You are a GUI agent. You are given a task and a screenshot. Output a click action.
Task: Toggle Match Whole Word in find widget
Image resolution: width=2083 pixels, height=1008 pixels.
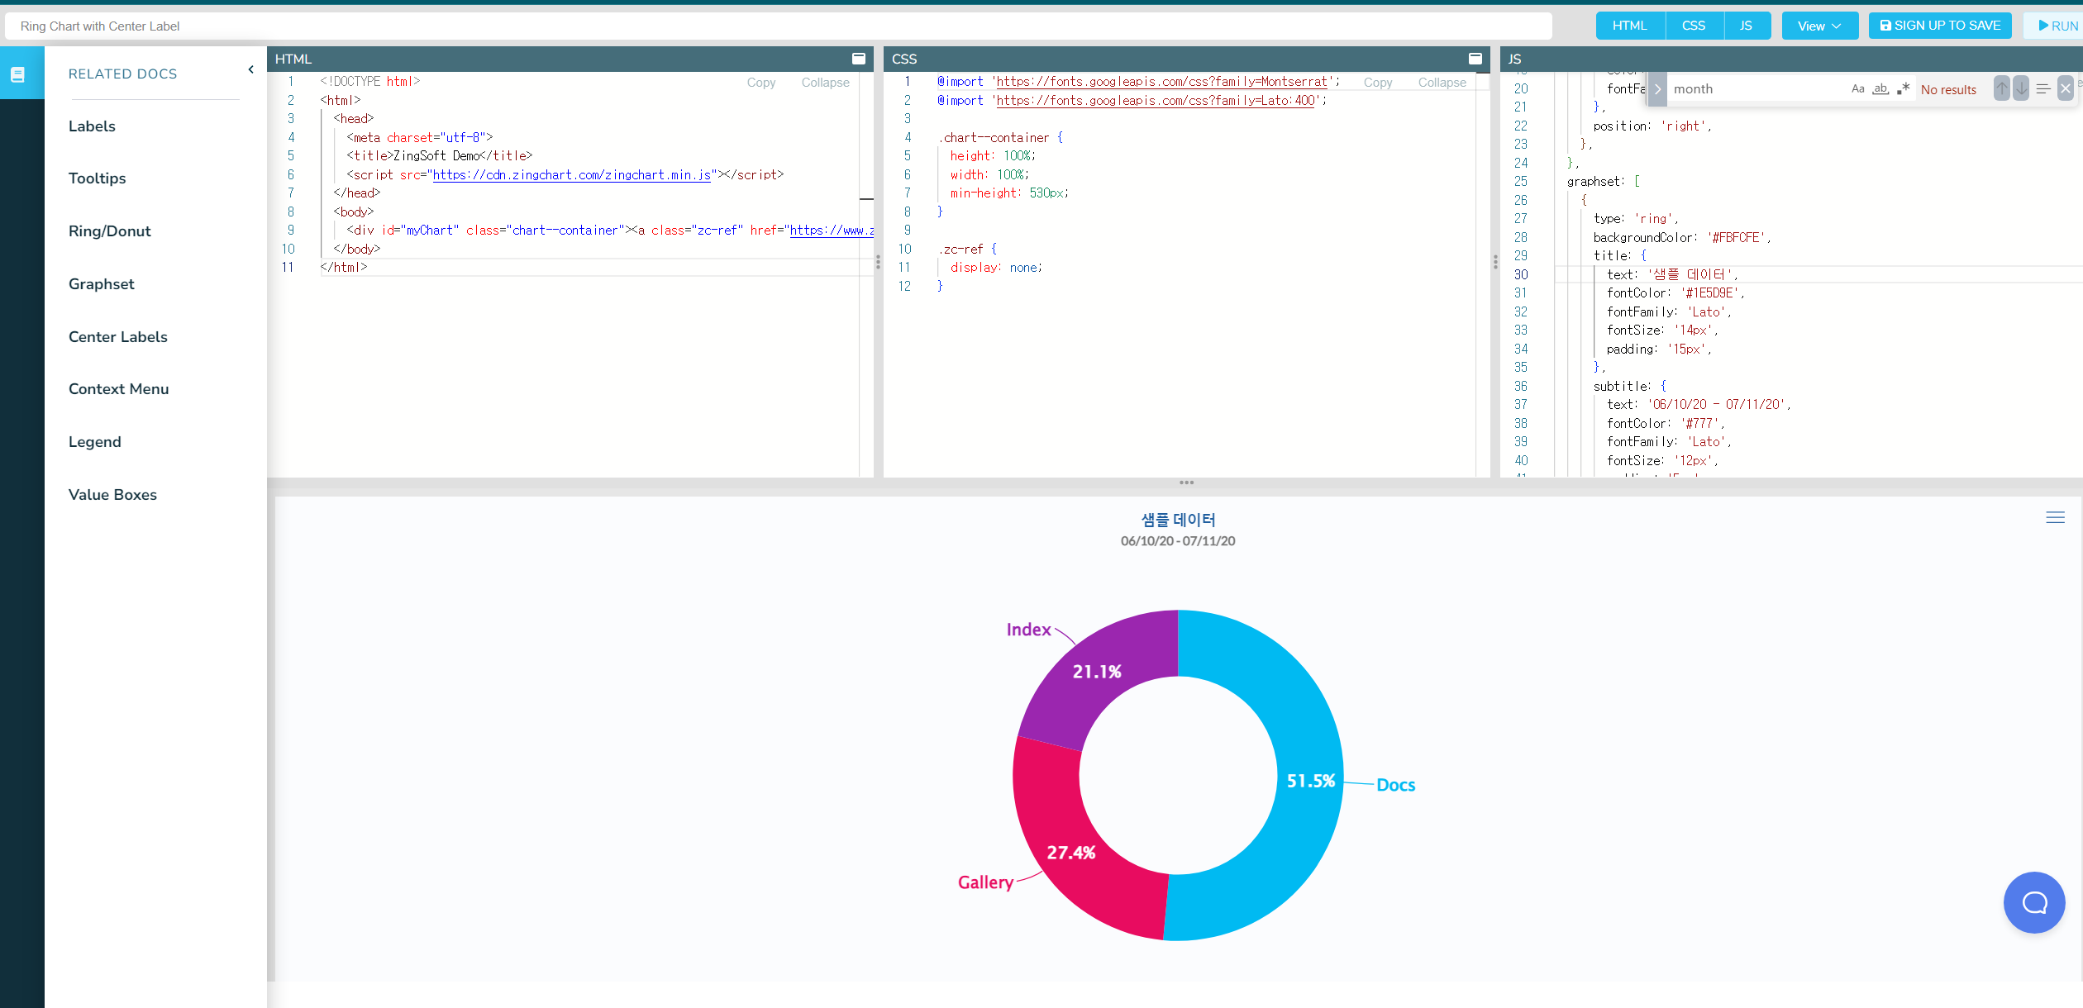(1880, 88)
